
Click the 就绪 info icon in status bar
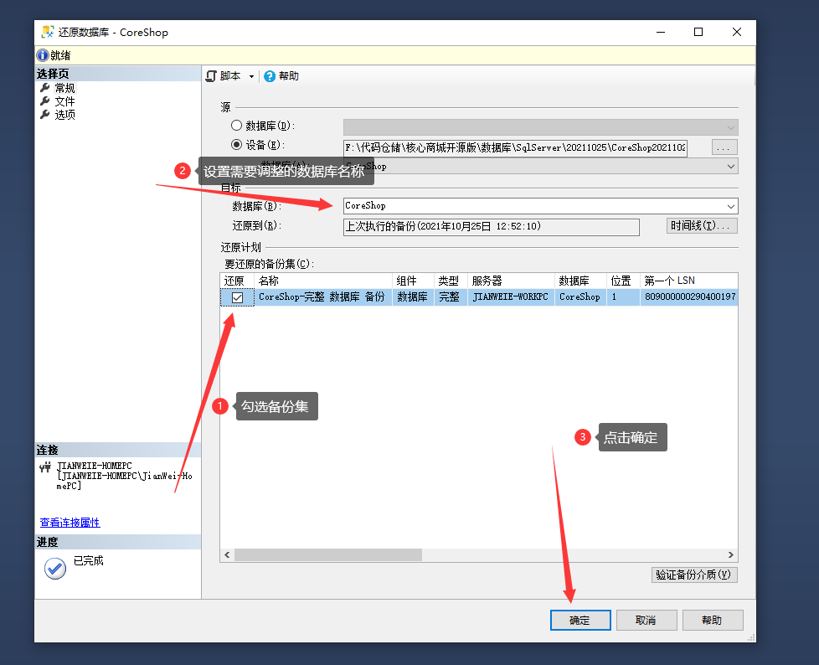[x=43, y=55]
